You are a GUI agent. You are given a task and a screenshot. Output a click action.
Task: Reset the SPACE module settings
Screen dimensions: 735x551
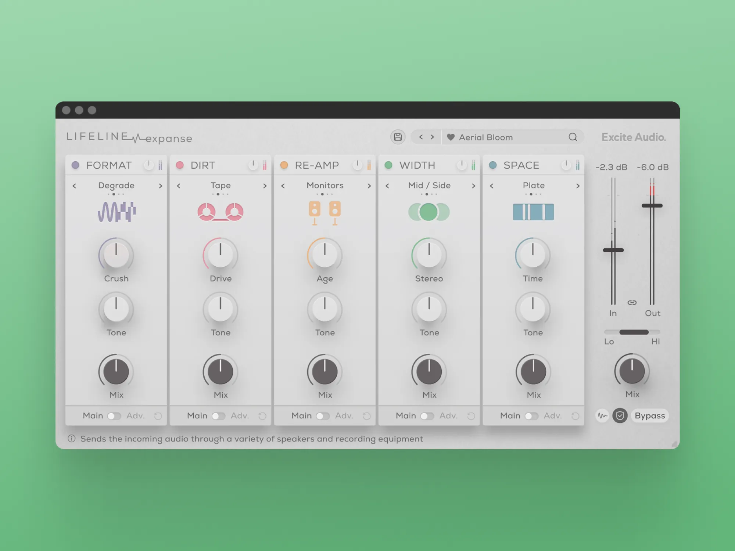click(576, 416)
